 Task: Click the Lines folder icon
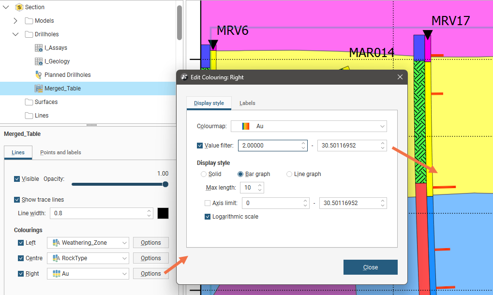29,116
